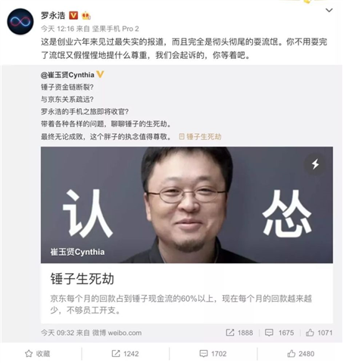
Task: Open the 锤子生死劫 article card title
Action: pos(83,279)
